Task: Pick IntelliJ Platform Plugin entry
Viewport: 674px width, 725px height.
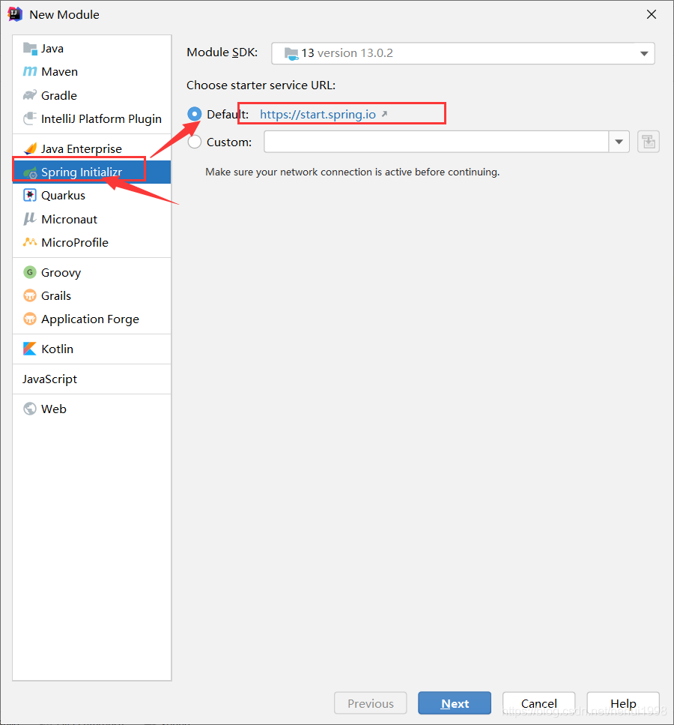Action: (x=92, y=118)
